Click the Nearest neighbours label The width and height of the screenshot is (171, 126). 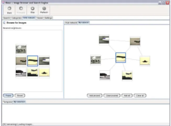coord(12,28)
